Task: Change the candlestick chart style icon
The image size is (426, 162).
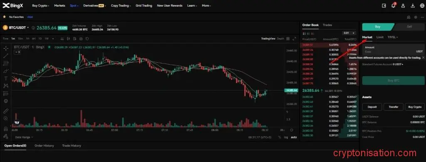Action: [69, 39]
